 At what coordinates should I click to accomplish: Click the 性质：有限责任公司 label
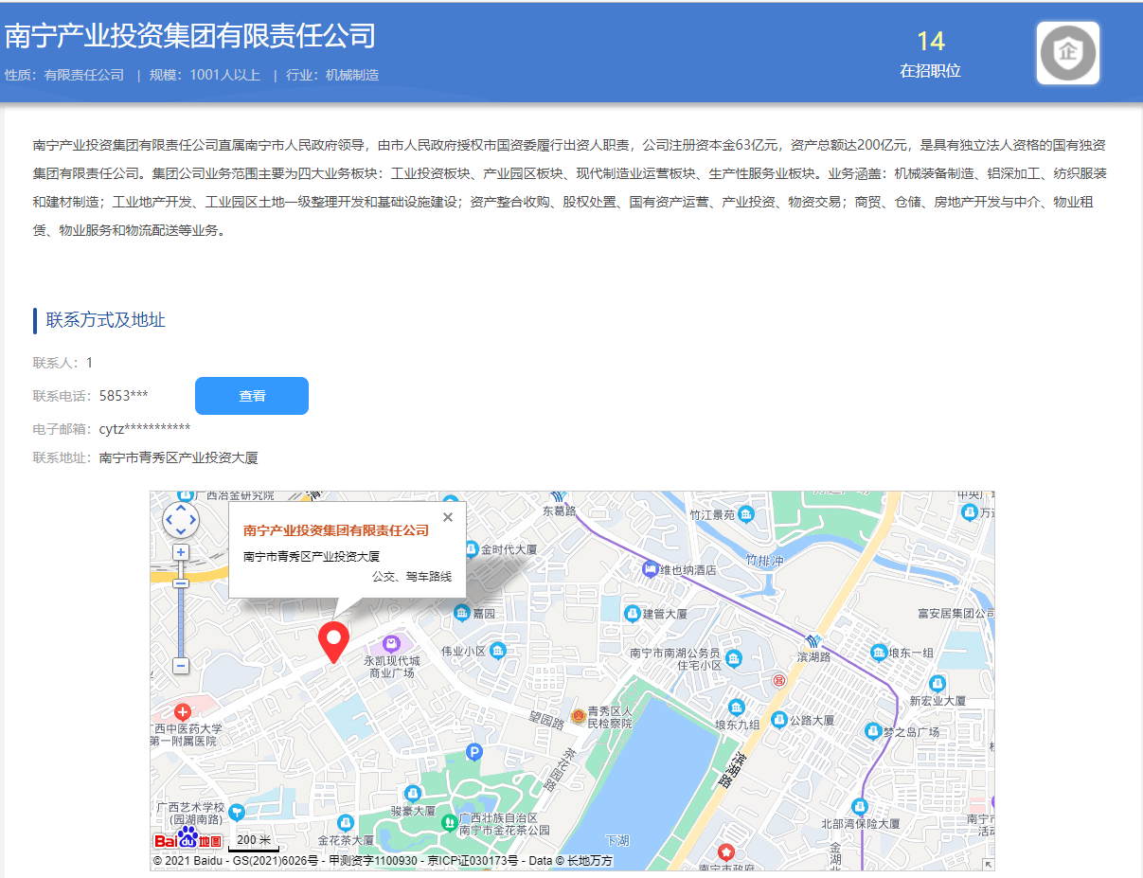pyautogui.click(x=64, y=75)
